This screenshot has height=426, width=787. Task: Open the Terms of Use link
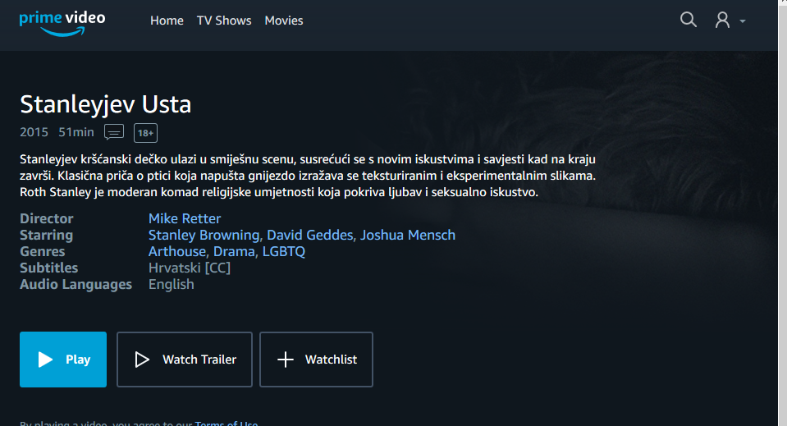[226, 423]
